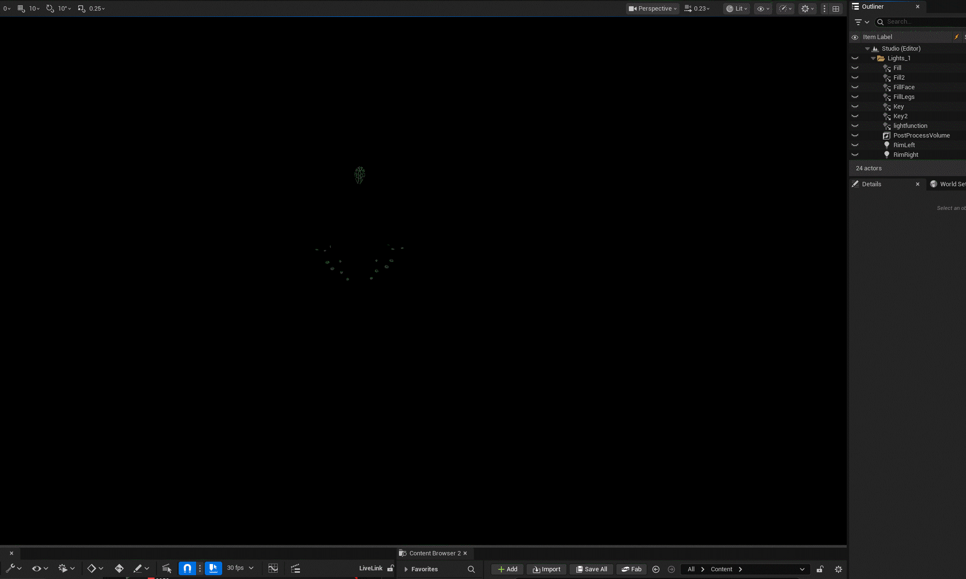Collapse the Studio (Editor) tree node

pyautogui.click(x=867, y=49)
